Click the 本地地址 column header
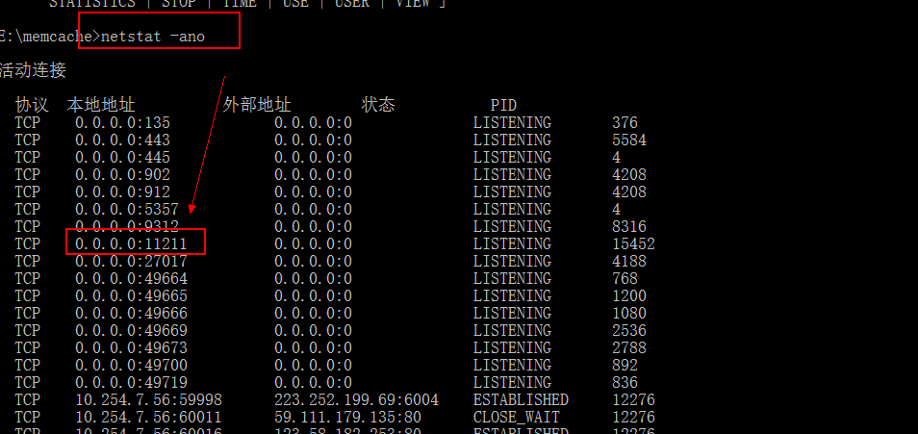Screen dimensions: 918x434 tap(101, 105)
